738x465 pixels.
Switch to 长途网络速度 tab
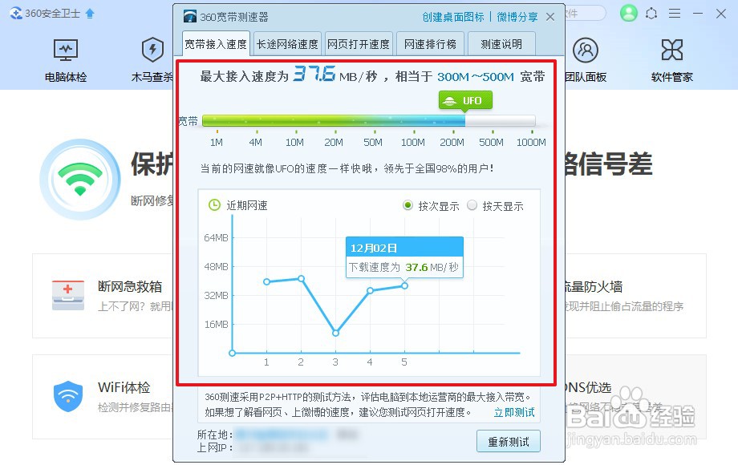point(287,44)
